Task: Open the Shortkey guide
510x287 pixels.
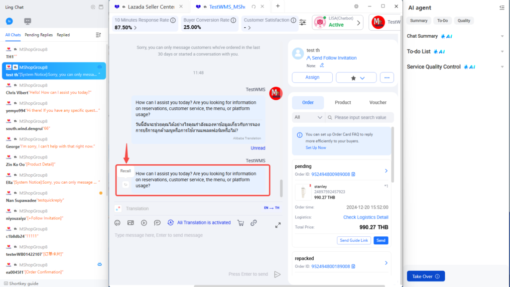Action: (21, 284)
